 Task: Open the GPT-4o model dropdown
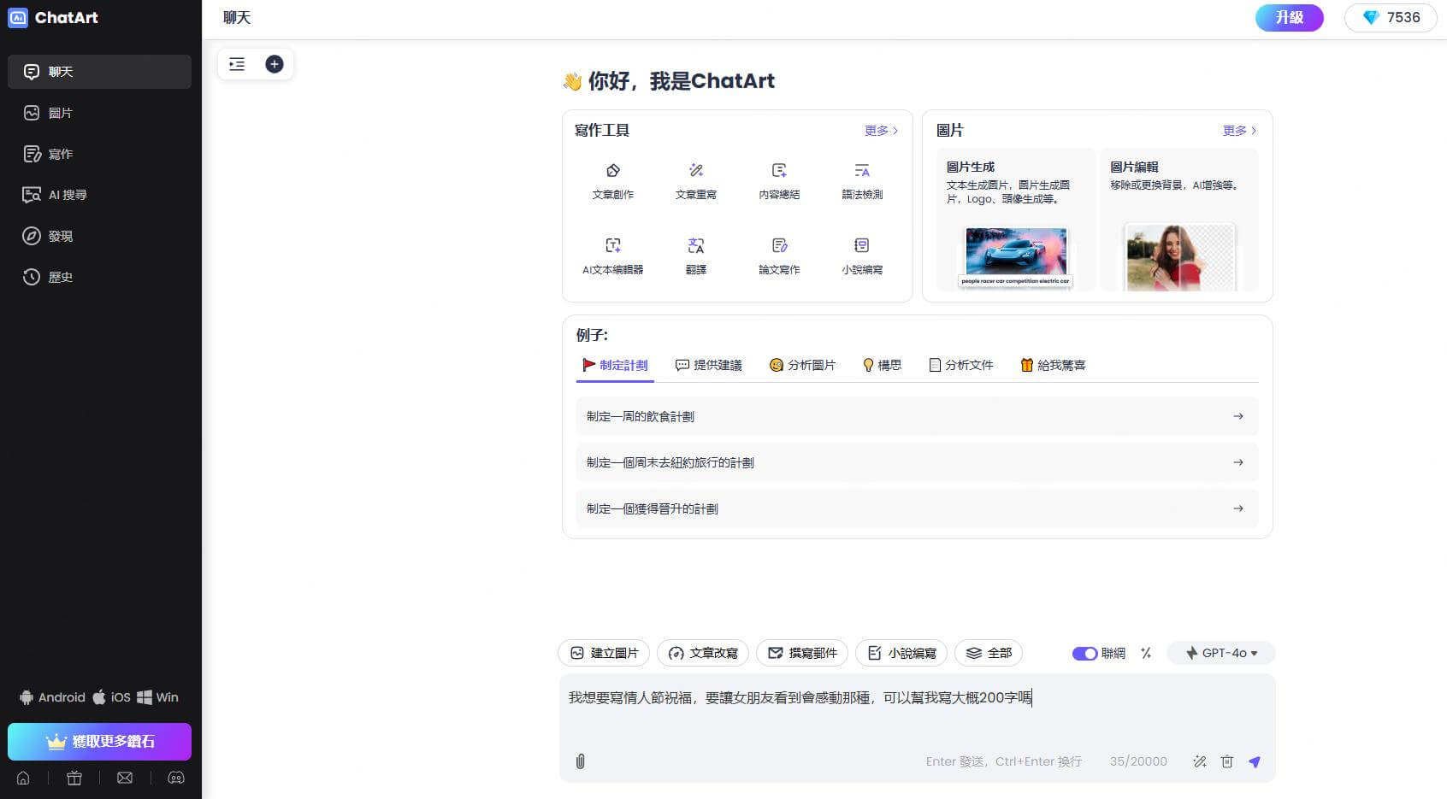pyautogui.click(x=1221, y=653)
